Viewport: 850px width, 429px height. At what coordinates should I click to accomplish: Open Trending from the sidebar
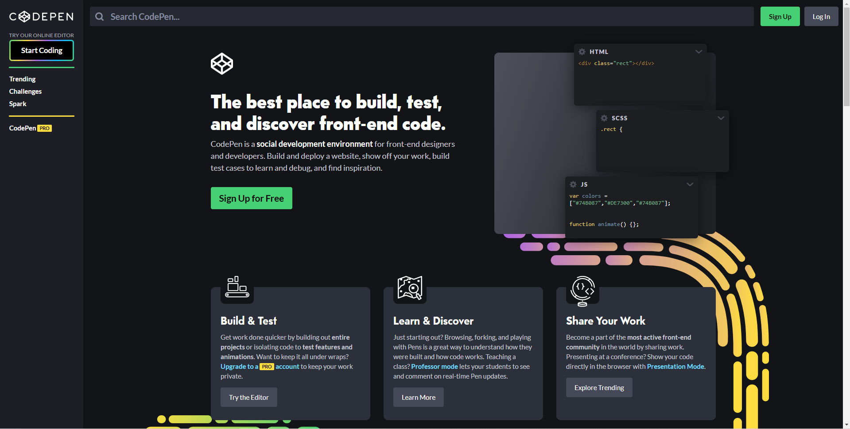[x=22, y=79]
